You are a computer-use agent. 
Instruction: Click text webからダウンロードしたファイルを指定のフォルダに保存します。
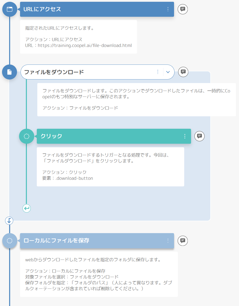pos(93,260)
